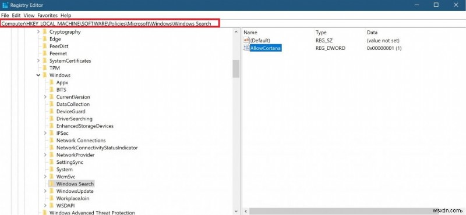Click the WindowsUpdate folder icon
The image size is (466, 215).
[52, 191]
